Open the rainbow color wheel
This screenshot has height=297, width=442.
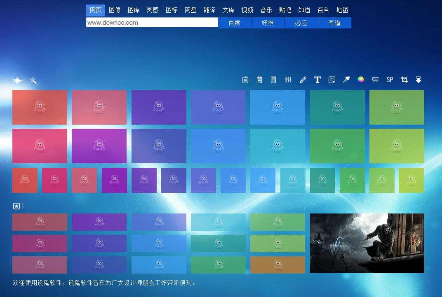tap(361, 80)
